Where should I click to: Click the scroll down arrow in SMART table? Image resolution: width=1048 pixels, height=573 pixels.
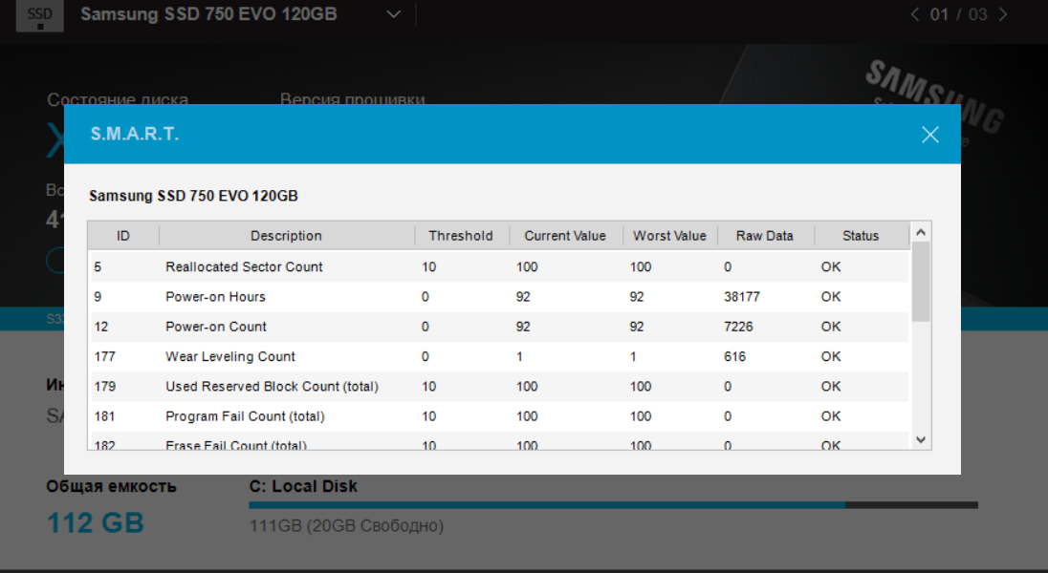921,439
